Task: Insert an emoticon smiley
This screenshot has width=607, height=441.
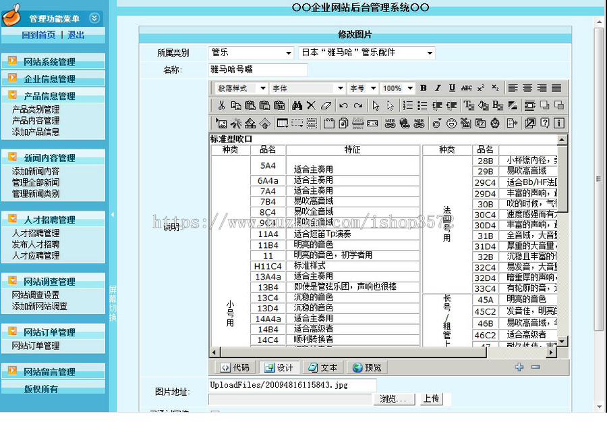Action: [451, 123]
